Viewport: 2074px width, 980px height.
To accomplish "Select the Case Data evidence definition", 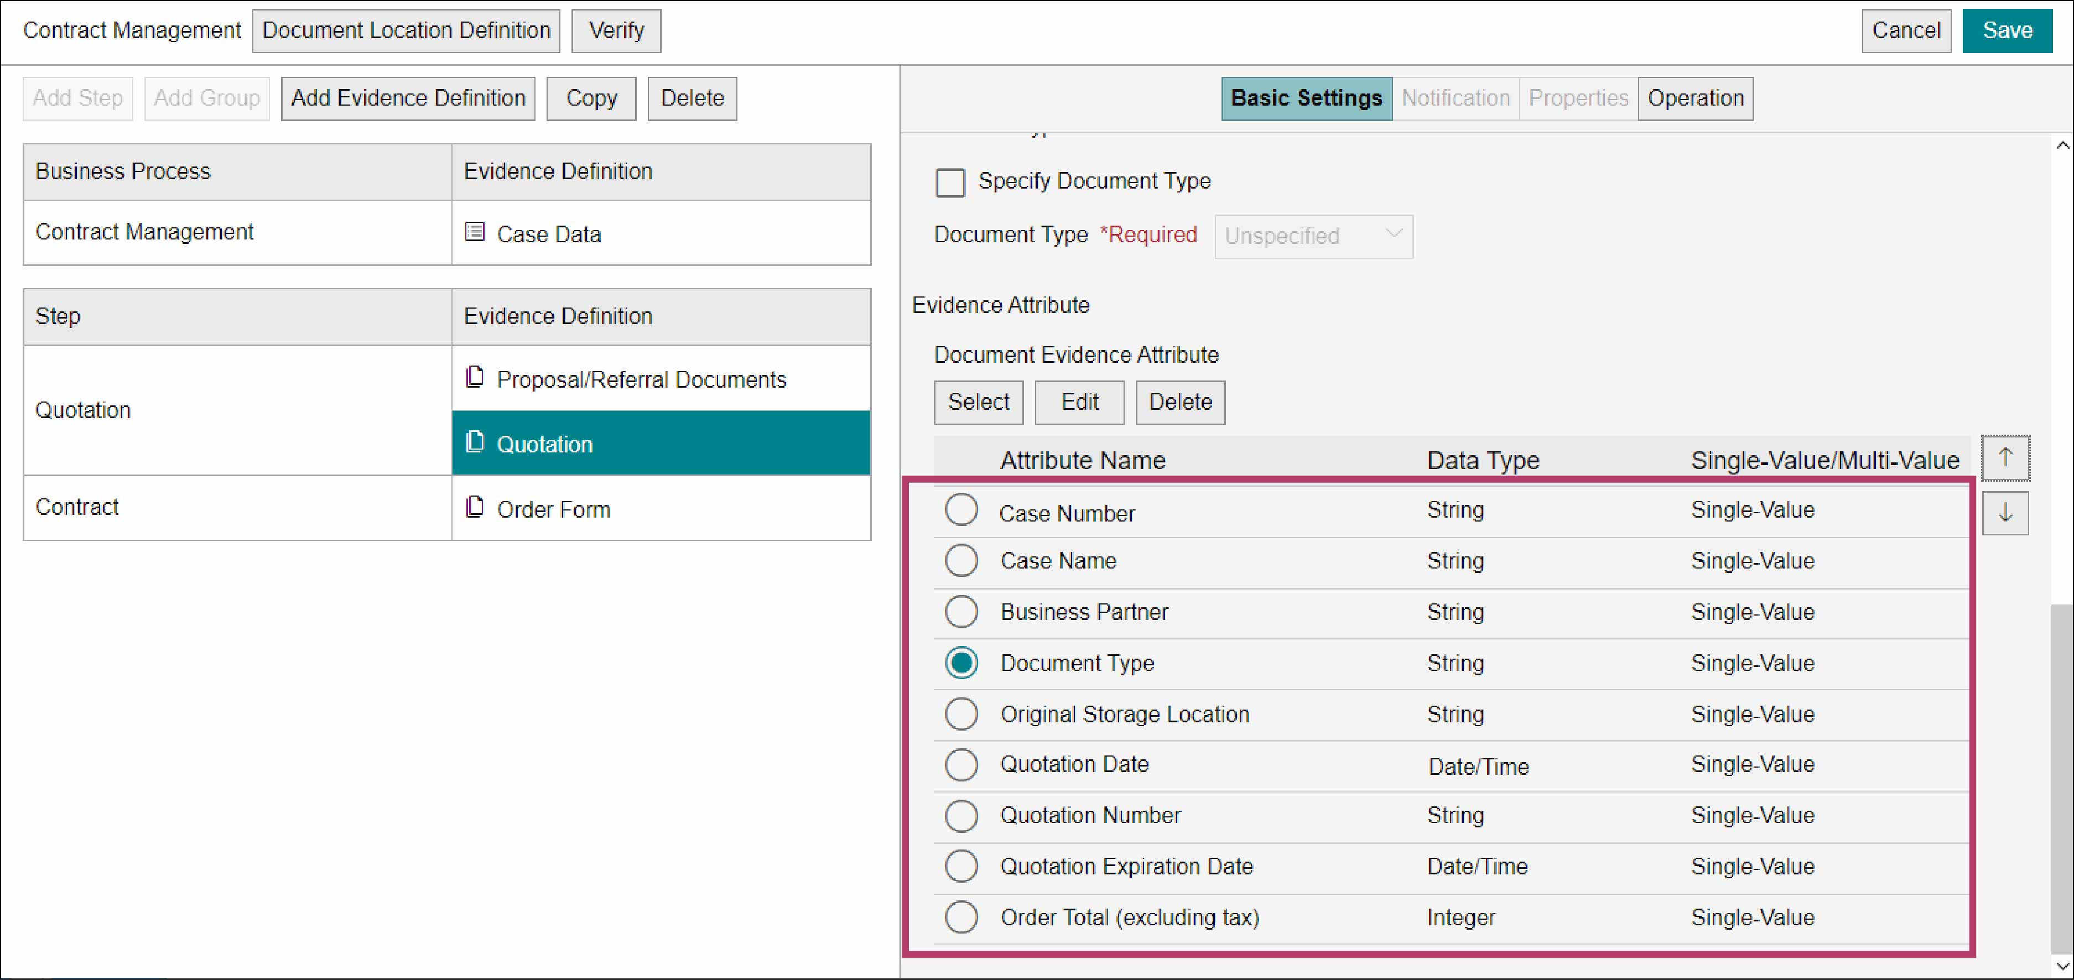I will 661,233.
